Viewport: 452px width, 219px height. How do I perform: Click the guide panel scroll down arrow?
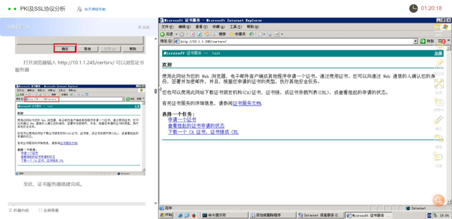tap(156, 203)
